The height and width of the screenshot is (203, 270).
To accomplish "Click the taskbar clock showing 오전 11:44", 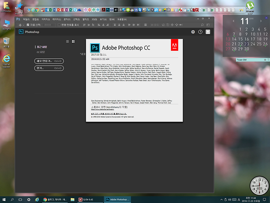I will pyautogui.click(x=251, y=200).
